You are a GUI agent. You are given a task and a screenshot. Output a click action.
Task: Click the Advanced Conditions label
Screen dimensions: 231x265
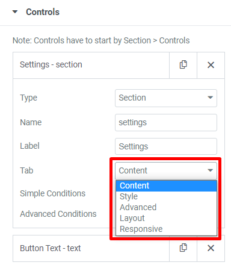tap(58, 214)
